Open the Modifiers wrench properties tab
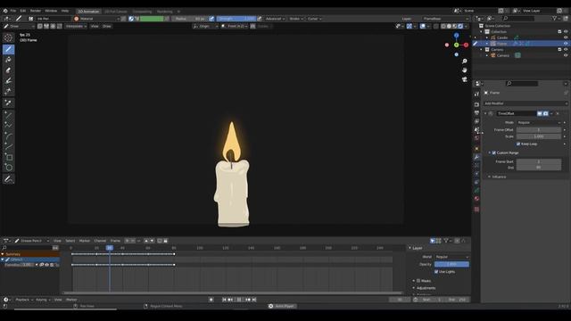 point(476,157)
